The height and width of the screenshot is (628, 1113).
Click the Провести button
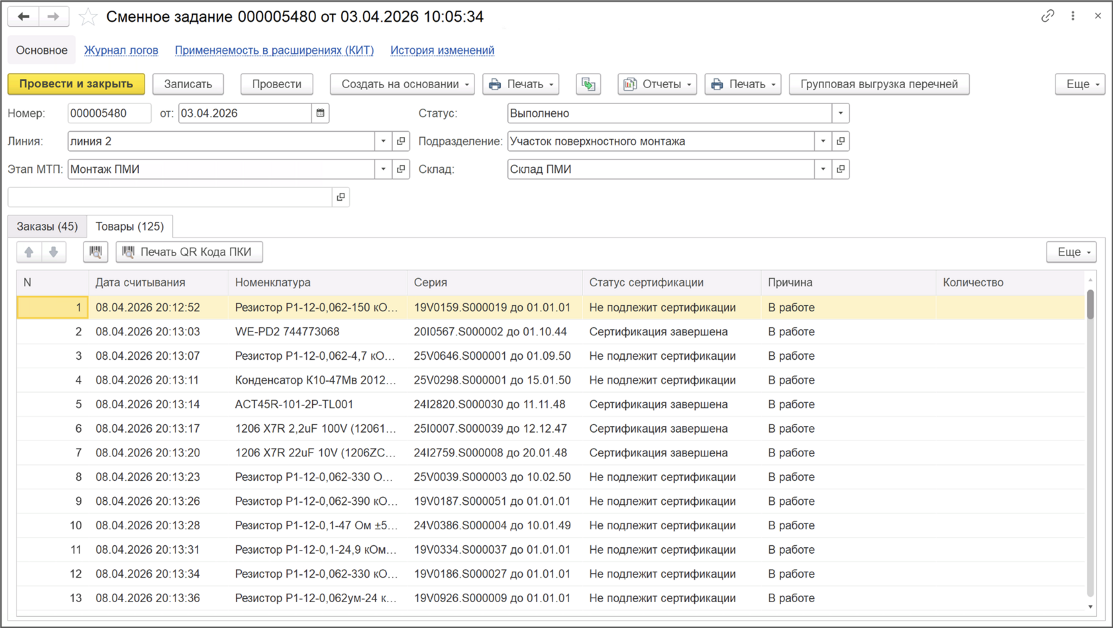[277, 84]
